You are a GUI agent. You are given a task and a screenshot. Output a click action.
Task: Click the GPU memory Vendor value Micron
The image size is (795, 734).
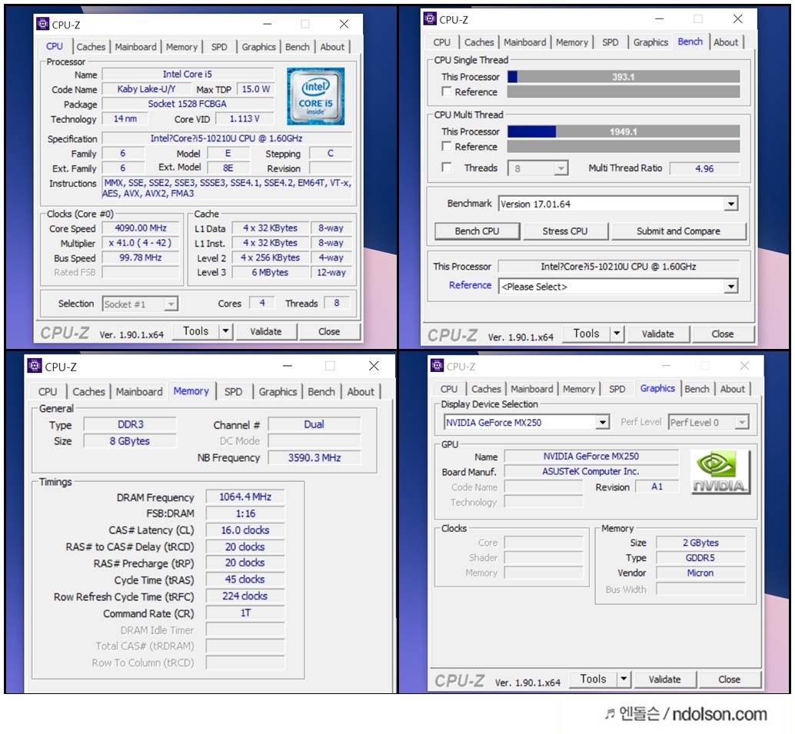(x=700, y=573)
